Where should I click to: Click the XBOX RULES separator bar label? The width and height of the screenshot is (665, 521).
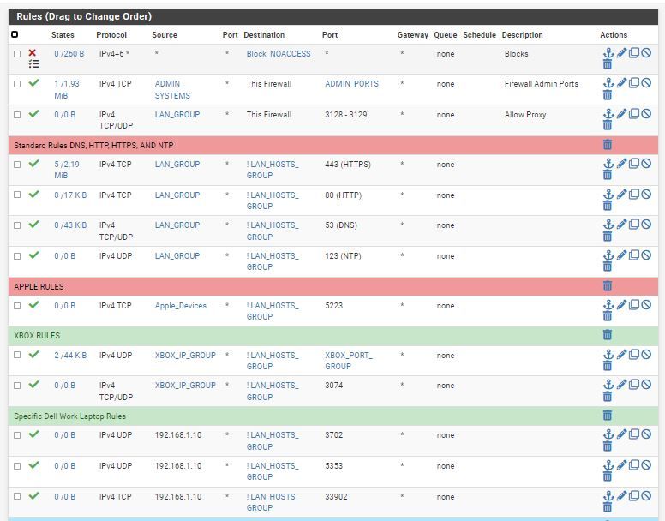pos(37,335)
